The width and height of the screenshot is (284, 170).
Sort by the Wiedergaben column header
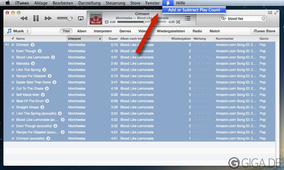178,38
